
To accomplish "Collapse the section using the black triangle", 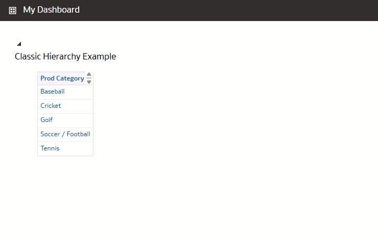I will tap(19, 44).
